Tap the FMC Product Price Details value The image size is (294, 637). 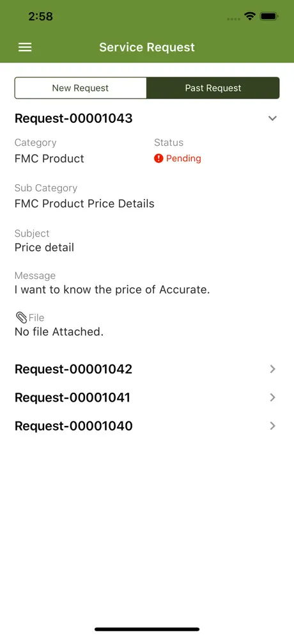tap(84, 203)
